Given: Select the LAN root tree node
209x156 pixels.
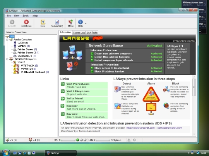Looking at the screenshot, I should 12,36.
